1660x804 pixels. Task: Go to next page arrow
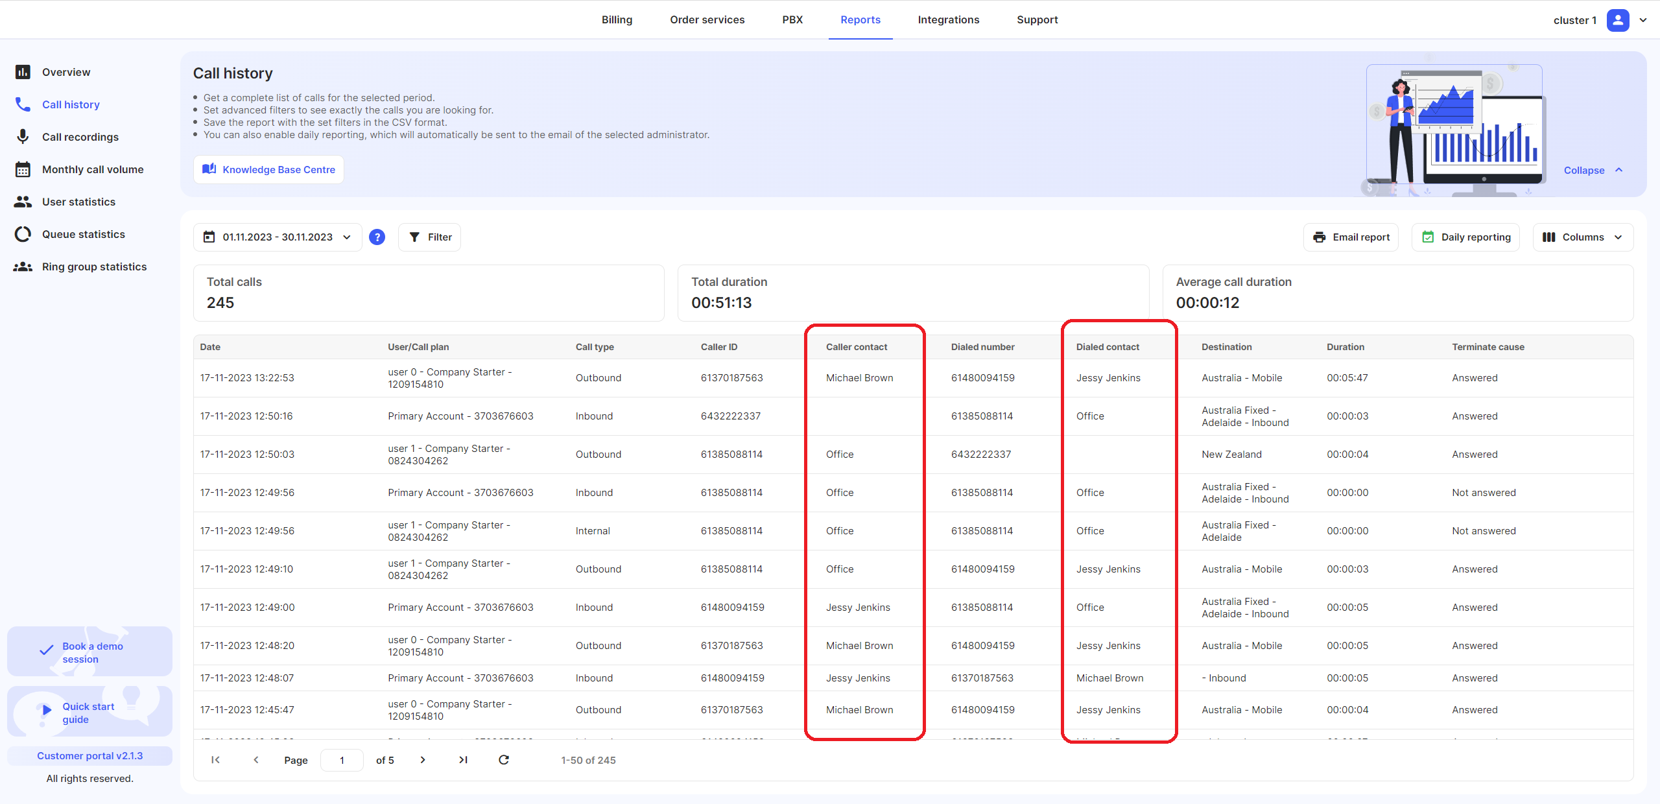[423, 760]
